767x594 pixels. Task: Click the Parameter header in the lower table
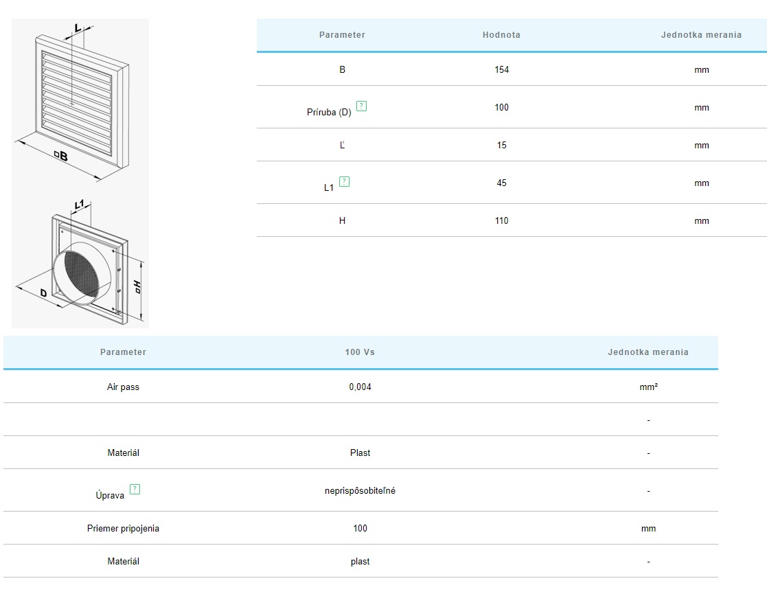pos(123,352)
